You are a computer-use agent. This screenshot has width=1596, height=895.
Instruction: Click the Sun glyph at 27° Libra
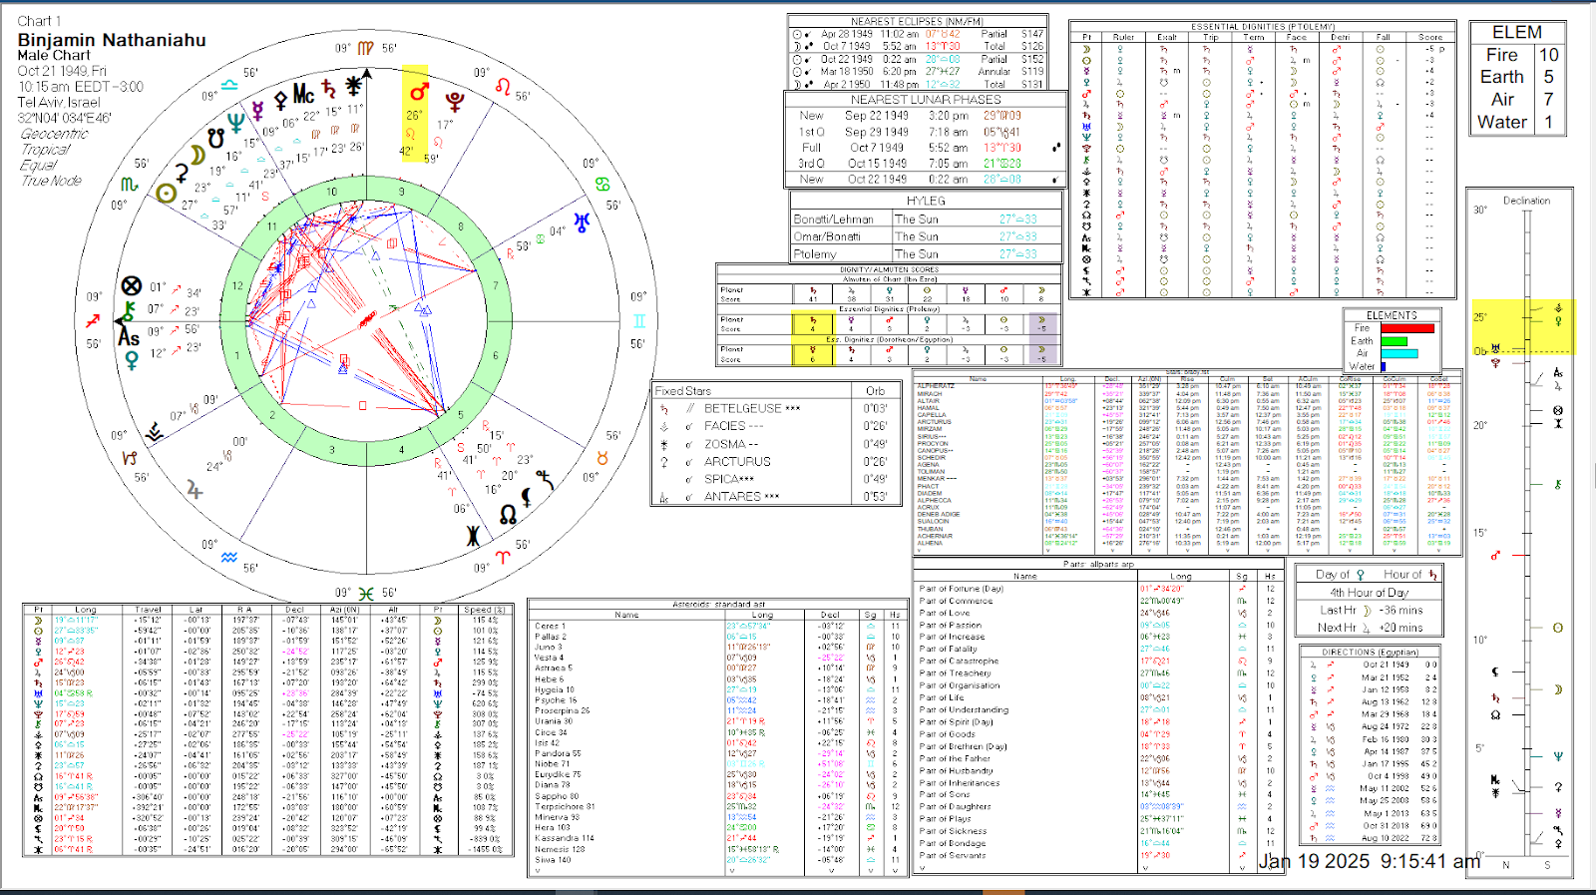click(x=167, y=194)
